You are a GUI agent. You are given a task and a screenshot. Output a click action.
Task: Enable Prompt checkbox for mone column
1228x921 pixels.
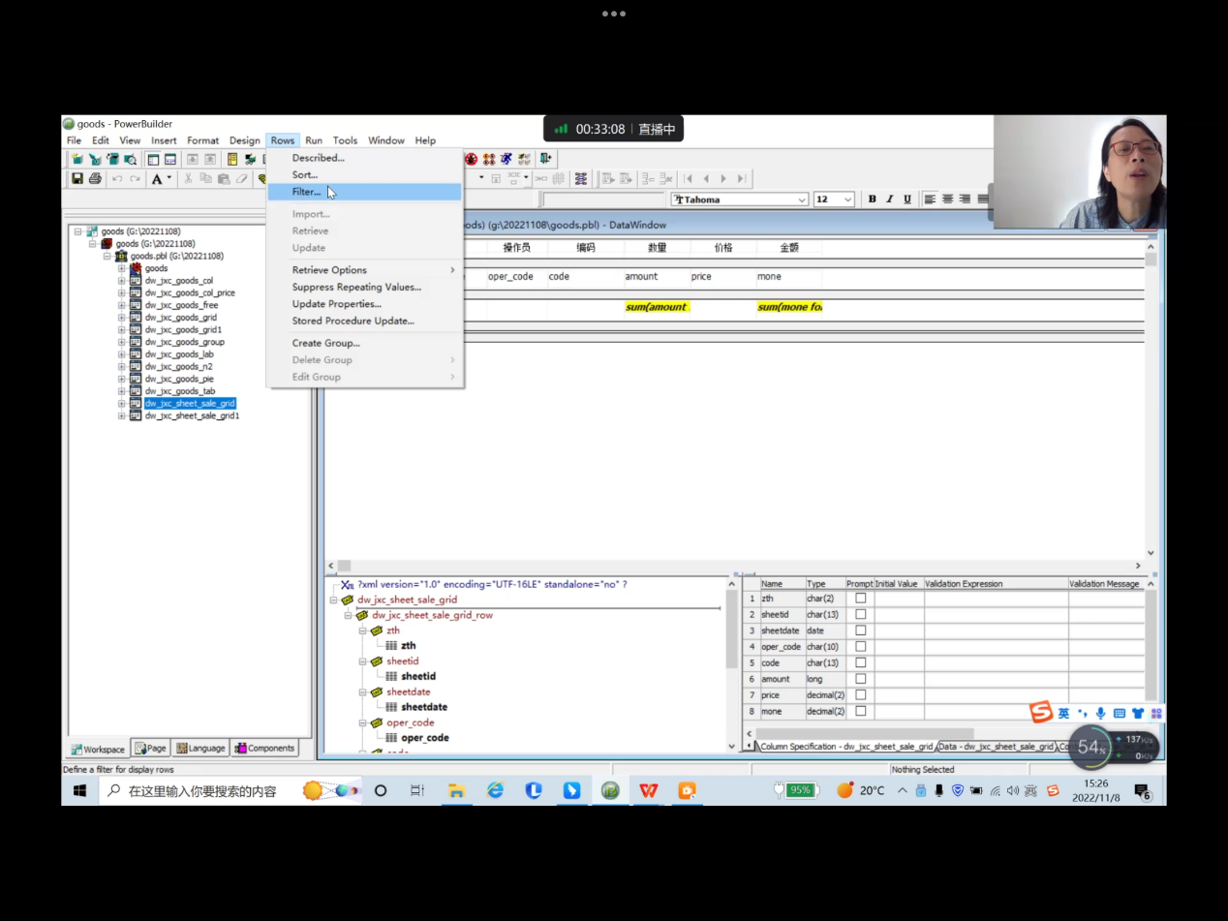tap(860, 711)
